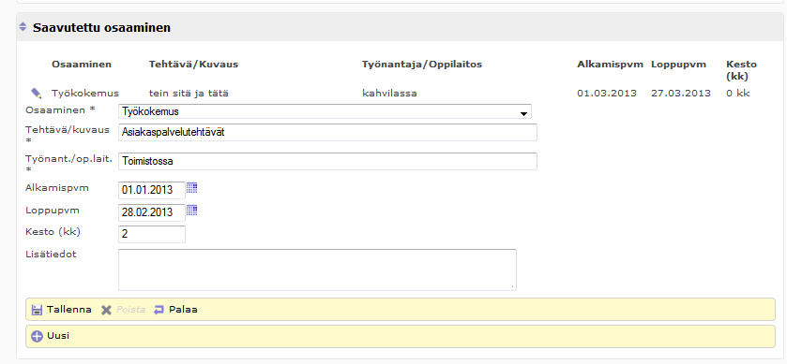This screenshot has width=787, height=364.
Task: Click the Poista X delete icon
Action: click(x=106, y=310)
